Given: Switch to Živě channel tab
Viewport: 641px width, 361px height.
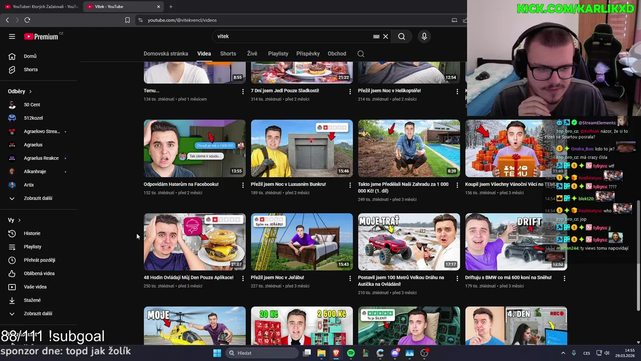Looking at the screenshot, I should [x=252, y=54].
